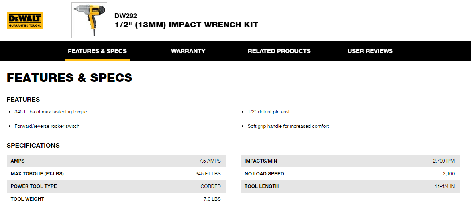Viewport: 471px width, 217px height.
Task: Click the Features & Specs page heading
Action: tap(69, 78)
